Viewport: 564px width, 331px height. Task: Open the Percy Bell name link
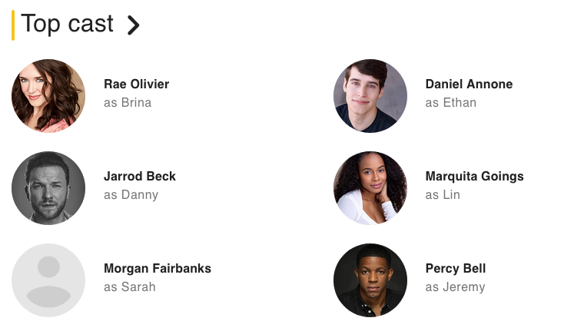[x=456, y=269]
